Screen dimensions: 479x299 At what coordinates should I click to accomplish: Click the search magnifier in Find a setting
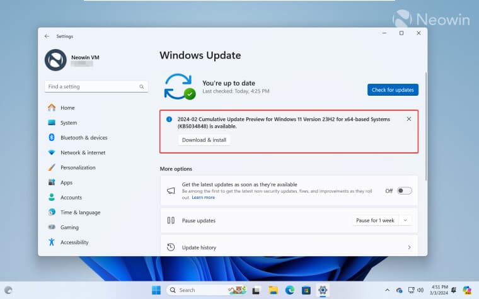point(141,87)
